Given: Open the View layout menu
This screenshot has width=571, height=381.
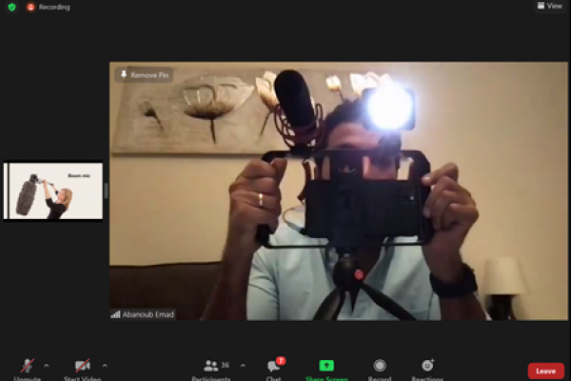Looking at the screenshot, I should (x=550, y=6).
